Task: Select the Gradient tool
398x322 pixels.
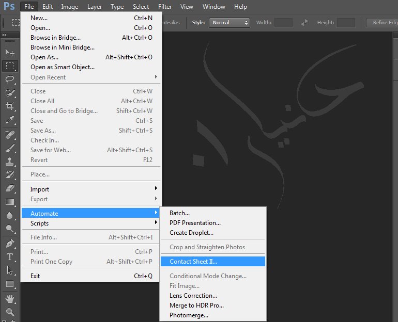Action: tap(10, 202)
